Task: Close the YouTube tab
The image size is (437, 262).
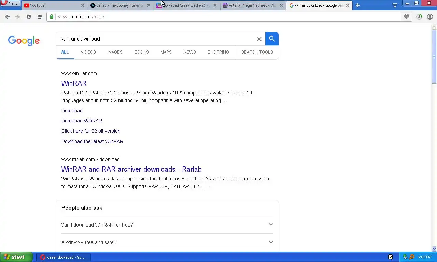Action: (83, 5)
